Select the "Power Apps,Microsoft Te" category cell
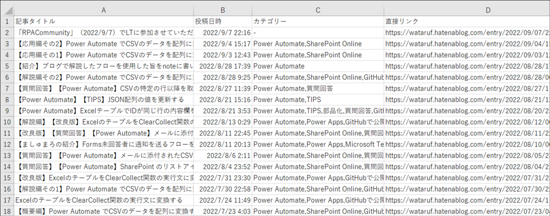The width and height of the screenshot is (550, 216). (x=318, y=144)
